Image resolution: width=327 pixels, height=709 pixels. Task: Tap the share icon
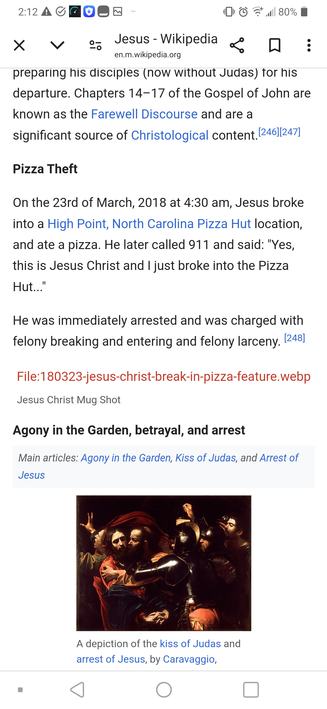click(x=237, y=45)
